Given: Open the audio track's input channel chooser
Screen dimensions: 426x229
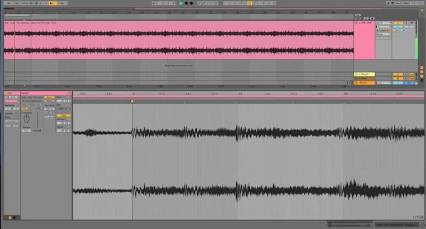Looking at the screenshot, I should pos(384,26).
